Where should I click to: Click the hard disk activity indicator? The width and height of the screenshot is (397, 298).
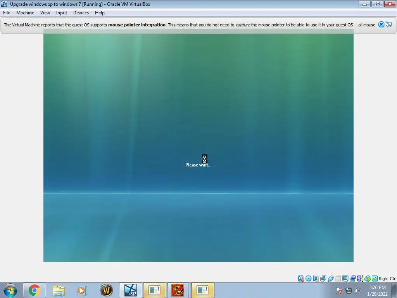301,279
